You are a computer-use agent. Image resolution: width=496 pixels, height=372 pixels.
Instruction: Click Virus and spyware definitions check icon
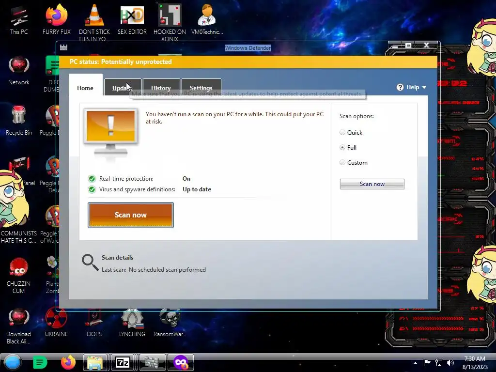click(92, 189)
